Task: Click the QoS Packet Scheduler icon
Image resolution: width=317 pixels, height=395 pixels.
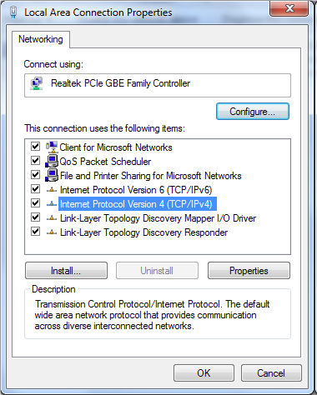Action: click(52, 161)
